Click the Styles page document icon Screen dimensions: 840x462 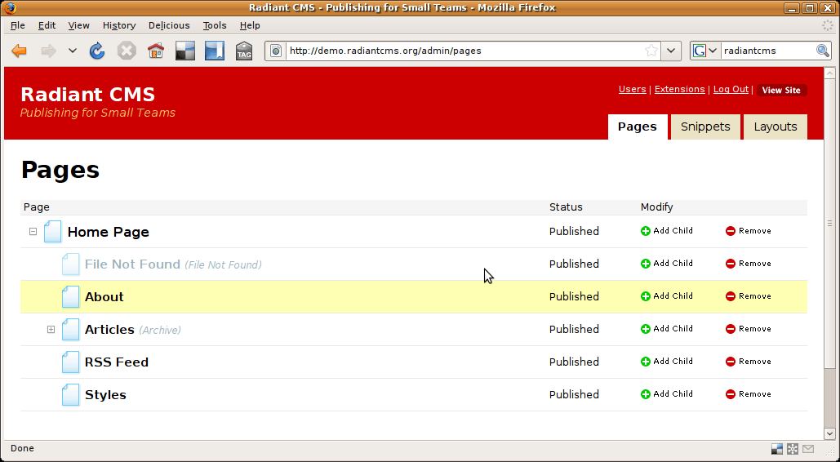point(70,395)
